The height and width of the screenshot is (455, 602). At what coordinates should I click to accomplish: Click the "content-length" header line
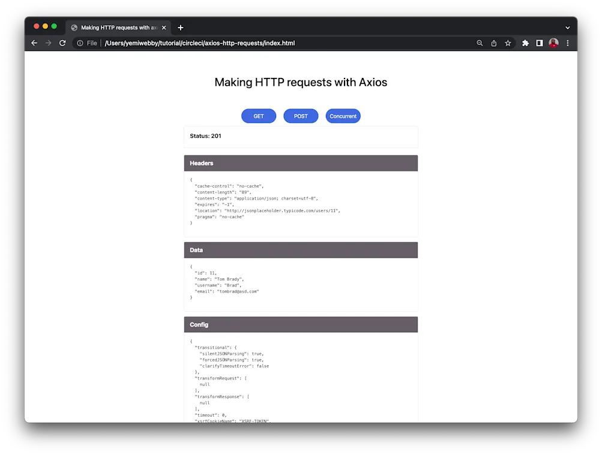pyautogui.click(x=222, y=192)
